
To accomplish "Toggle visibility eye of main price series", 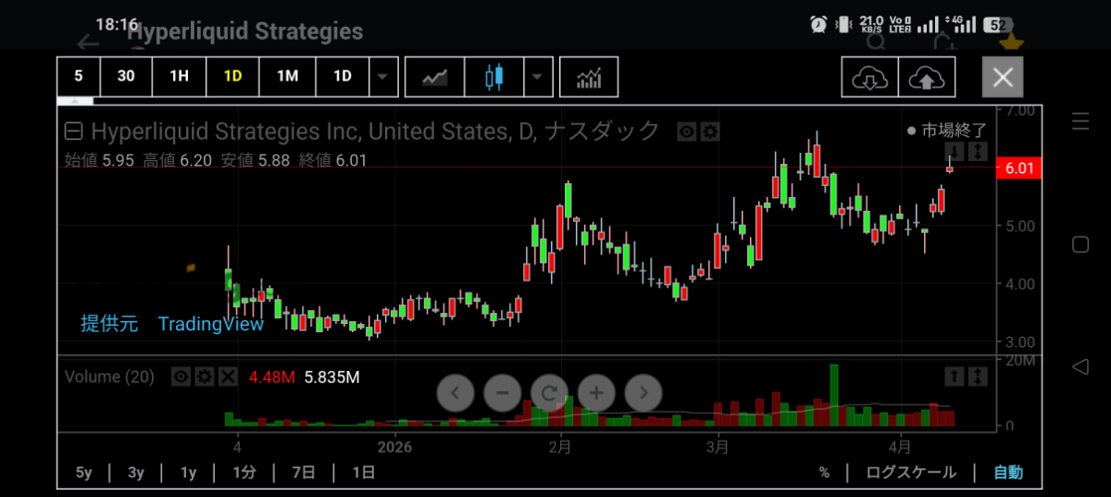I will [686, 131].
